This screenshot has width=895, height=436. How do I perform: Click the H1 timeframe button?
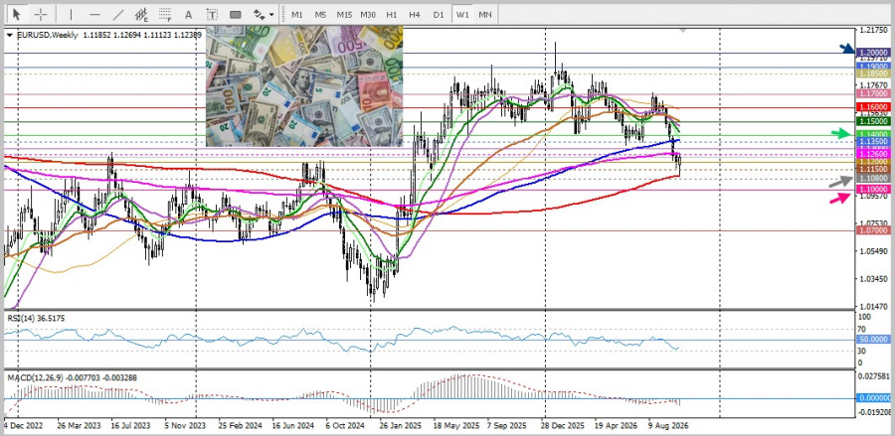391,14
